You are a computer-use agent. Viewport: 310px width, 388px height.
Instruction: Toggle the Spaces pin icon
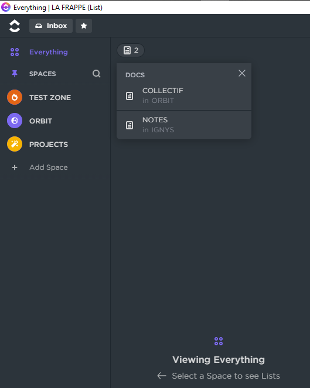pos(15,74)
